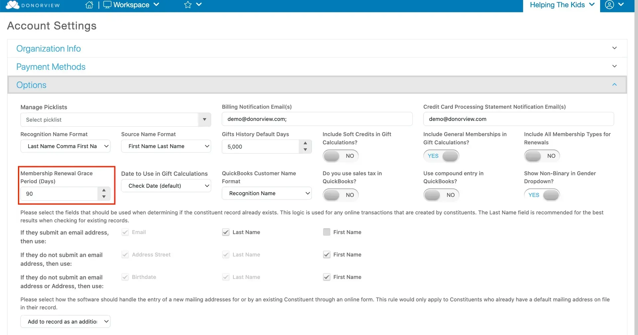Click the Billing Notification Email(s) field
638x335 pixels.
[317, 119]
